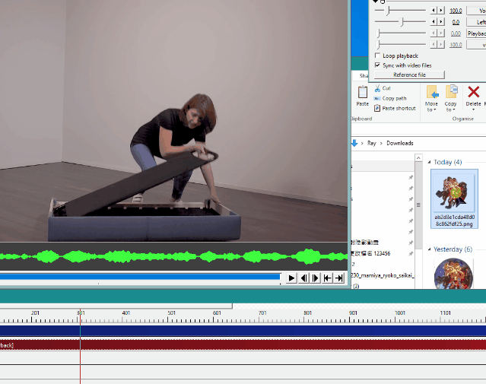Collapse the Yesterday (6) group
The image size is (486, 384).
point(429,249)
